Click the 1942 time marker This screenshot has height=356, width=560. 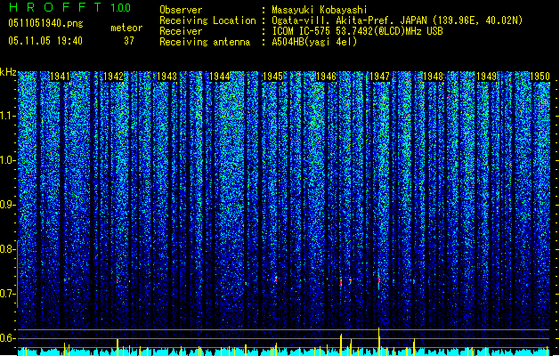click(113, 77)
